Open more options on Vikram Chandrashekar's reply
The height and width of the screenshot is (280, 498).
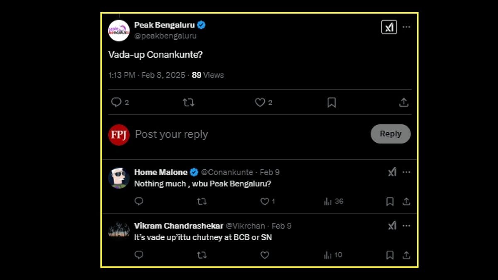tap(406, 226)
